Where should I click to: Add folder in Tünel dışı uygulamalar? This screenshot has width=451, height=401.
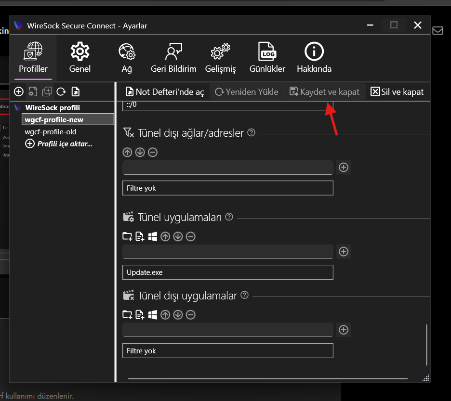127,315
